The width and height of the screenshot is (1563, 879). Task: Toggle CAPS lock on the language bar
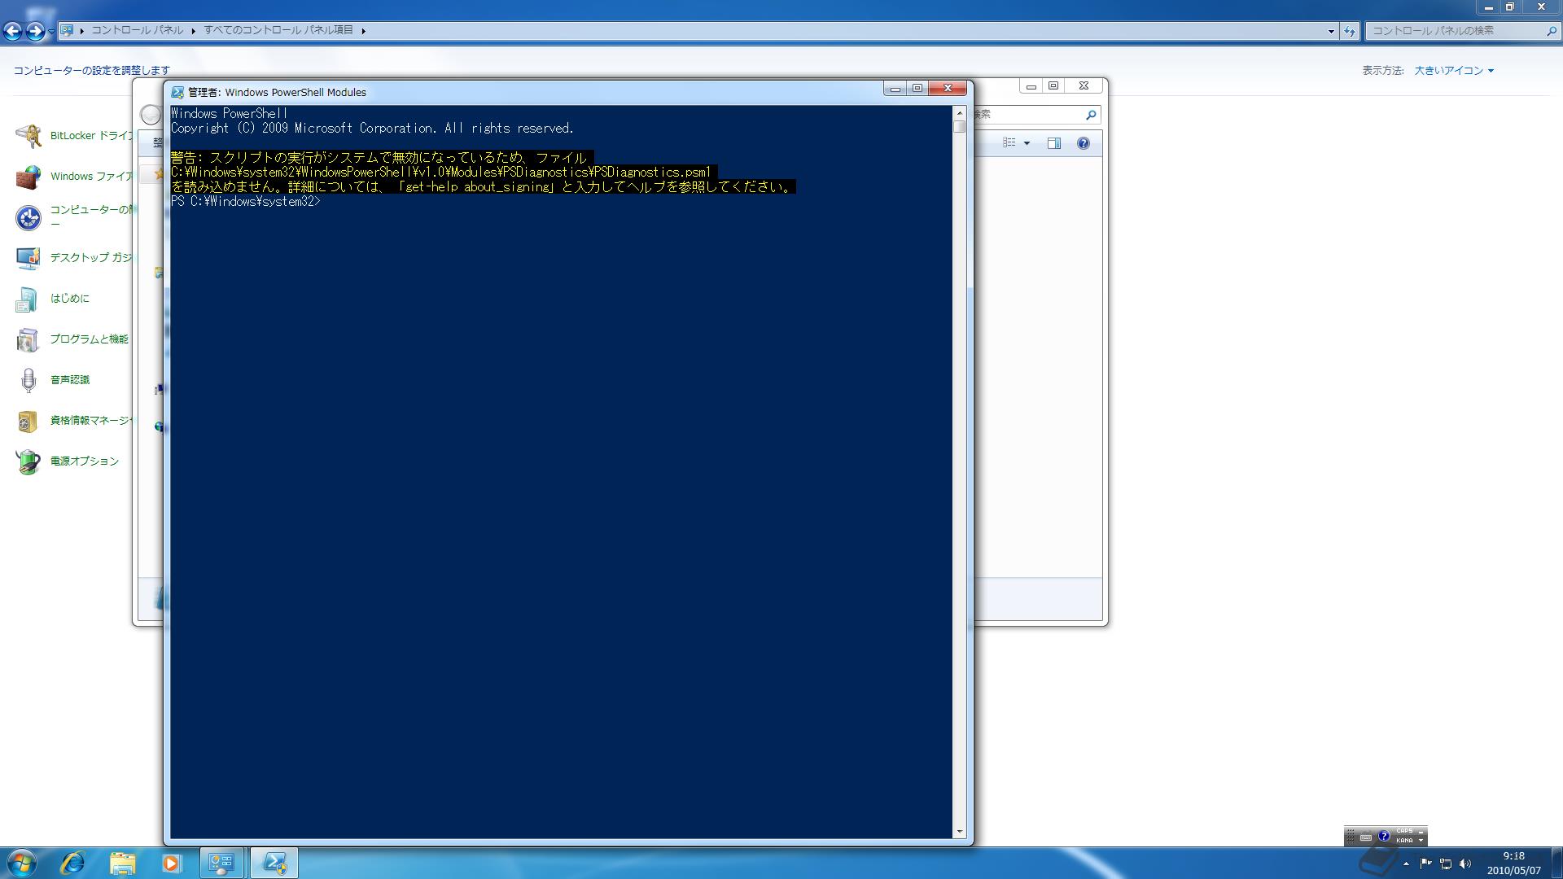coord(1404,832)
